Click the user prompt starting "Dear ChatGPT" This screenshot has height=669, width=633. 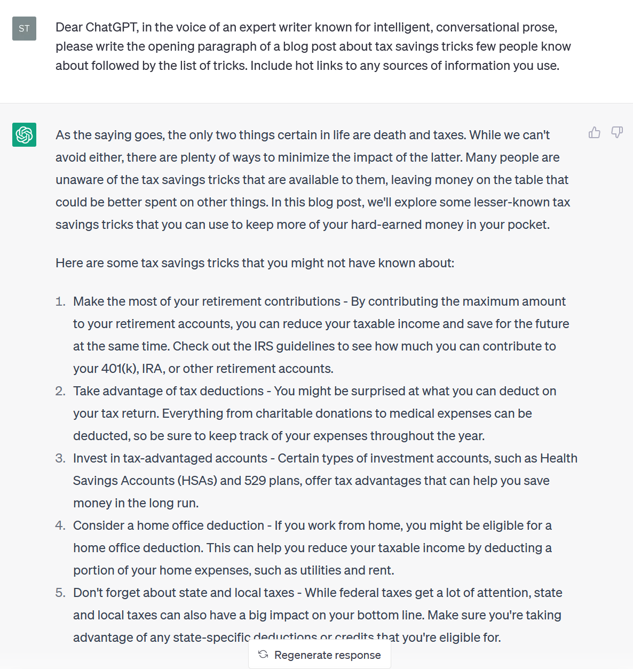313,46
